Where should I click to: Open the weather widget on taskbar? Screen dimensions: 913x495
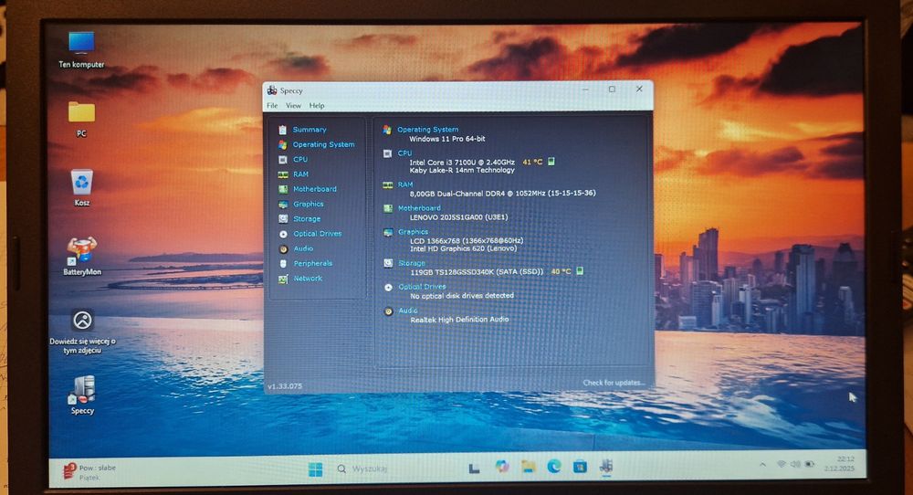(90, 471)
